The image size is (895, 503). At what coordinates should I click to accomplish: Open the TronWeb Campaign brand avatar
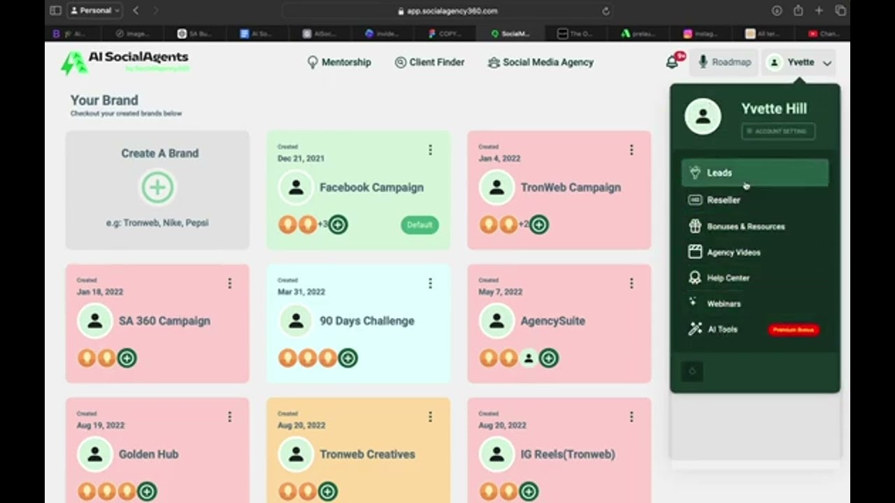click(x=496, y=187)
